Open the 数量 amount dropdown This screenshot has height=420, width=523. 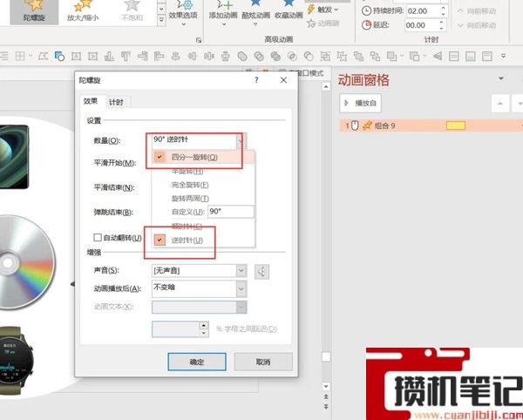[241, 141]
